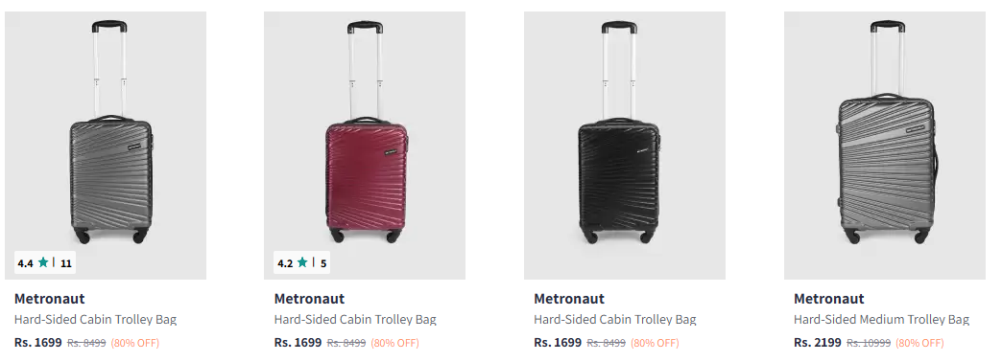Click the Rs. 2199 price
The height and width of the screenshot is (362, 1002).
coord(818,342)
